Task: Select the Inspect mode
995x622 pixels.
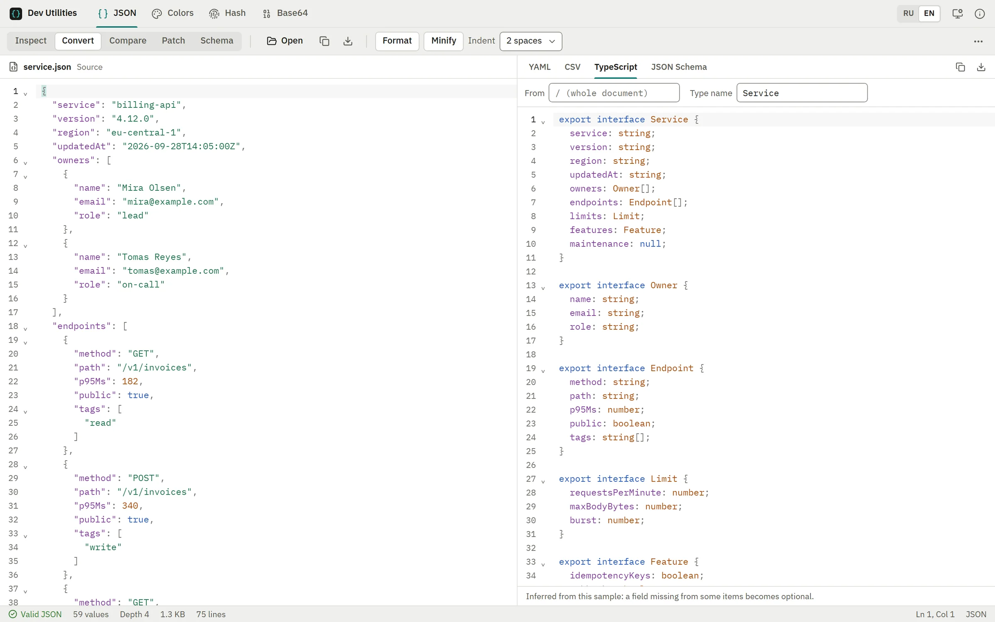Action: [31, 41]
